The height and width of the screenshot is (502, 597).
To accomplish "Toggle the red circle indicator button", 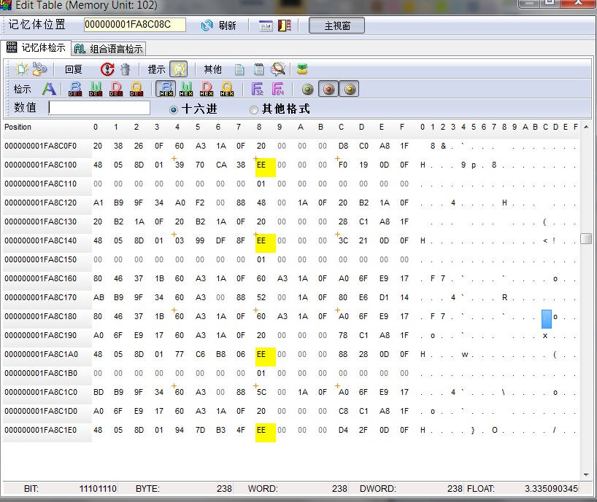I will pyautogui.click(x=328, y=89).
